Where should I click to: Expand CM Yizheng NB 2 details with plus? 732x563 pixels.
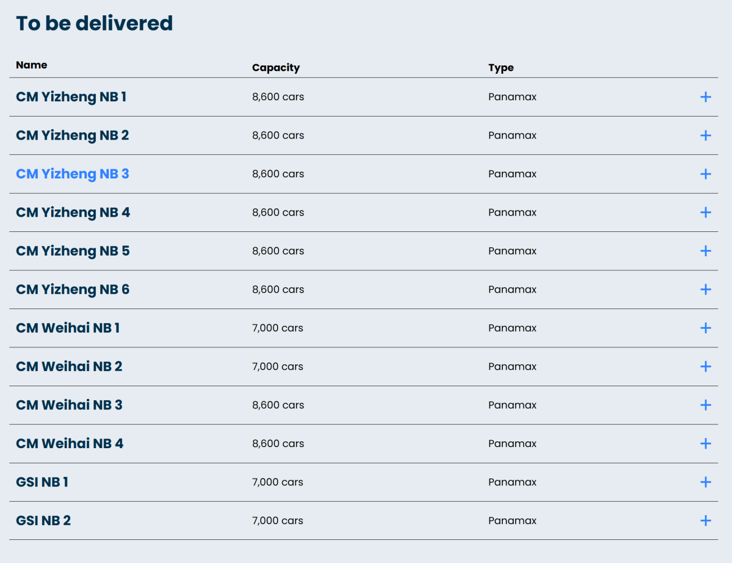tap(706, 135)
